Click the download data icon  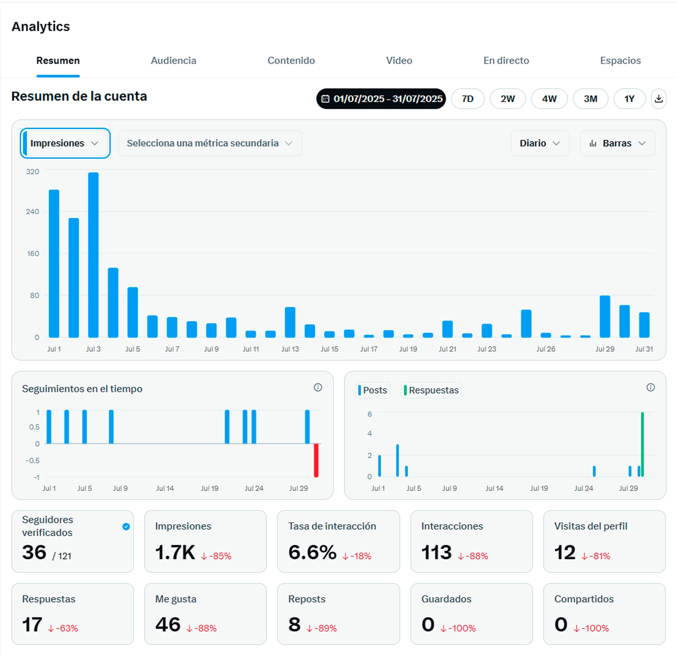[x=658, y=99]
